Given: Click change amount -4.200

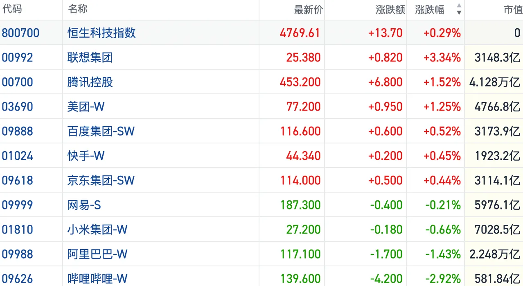Looking at the screenshot, I should click(x=387, y=279).
